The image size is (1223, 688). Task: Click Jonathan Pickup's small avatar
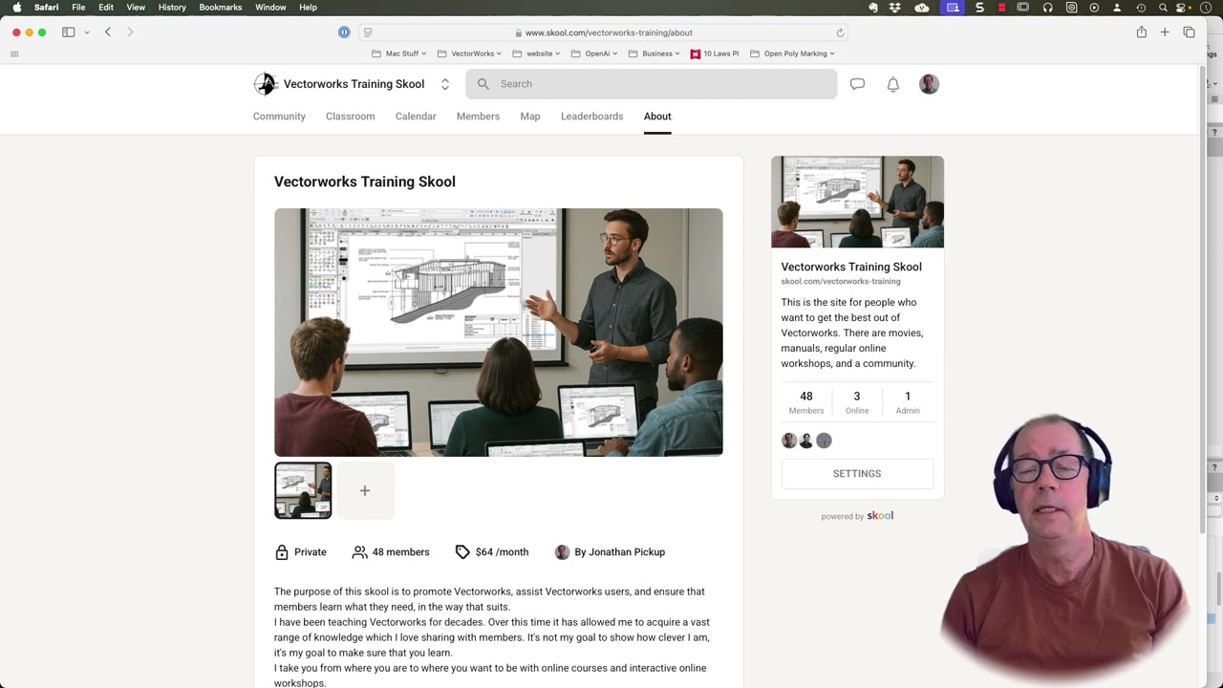(562, 552)
